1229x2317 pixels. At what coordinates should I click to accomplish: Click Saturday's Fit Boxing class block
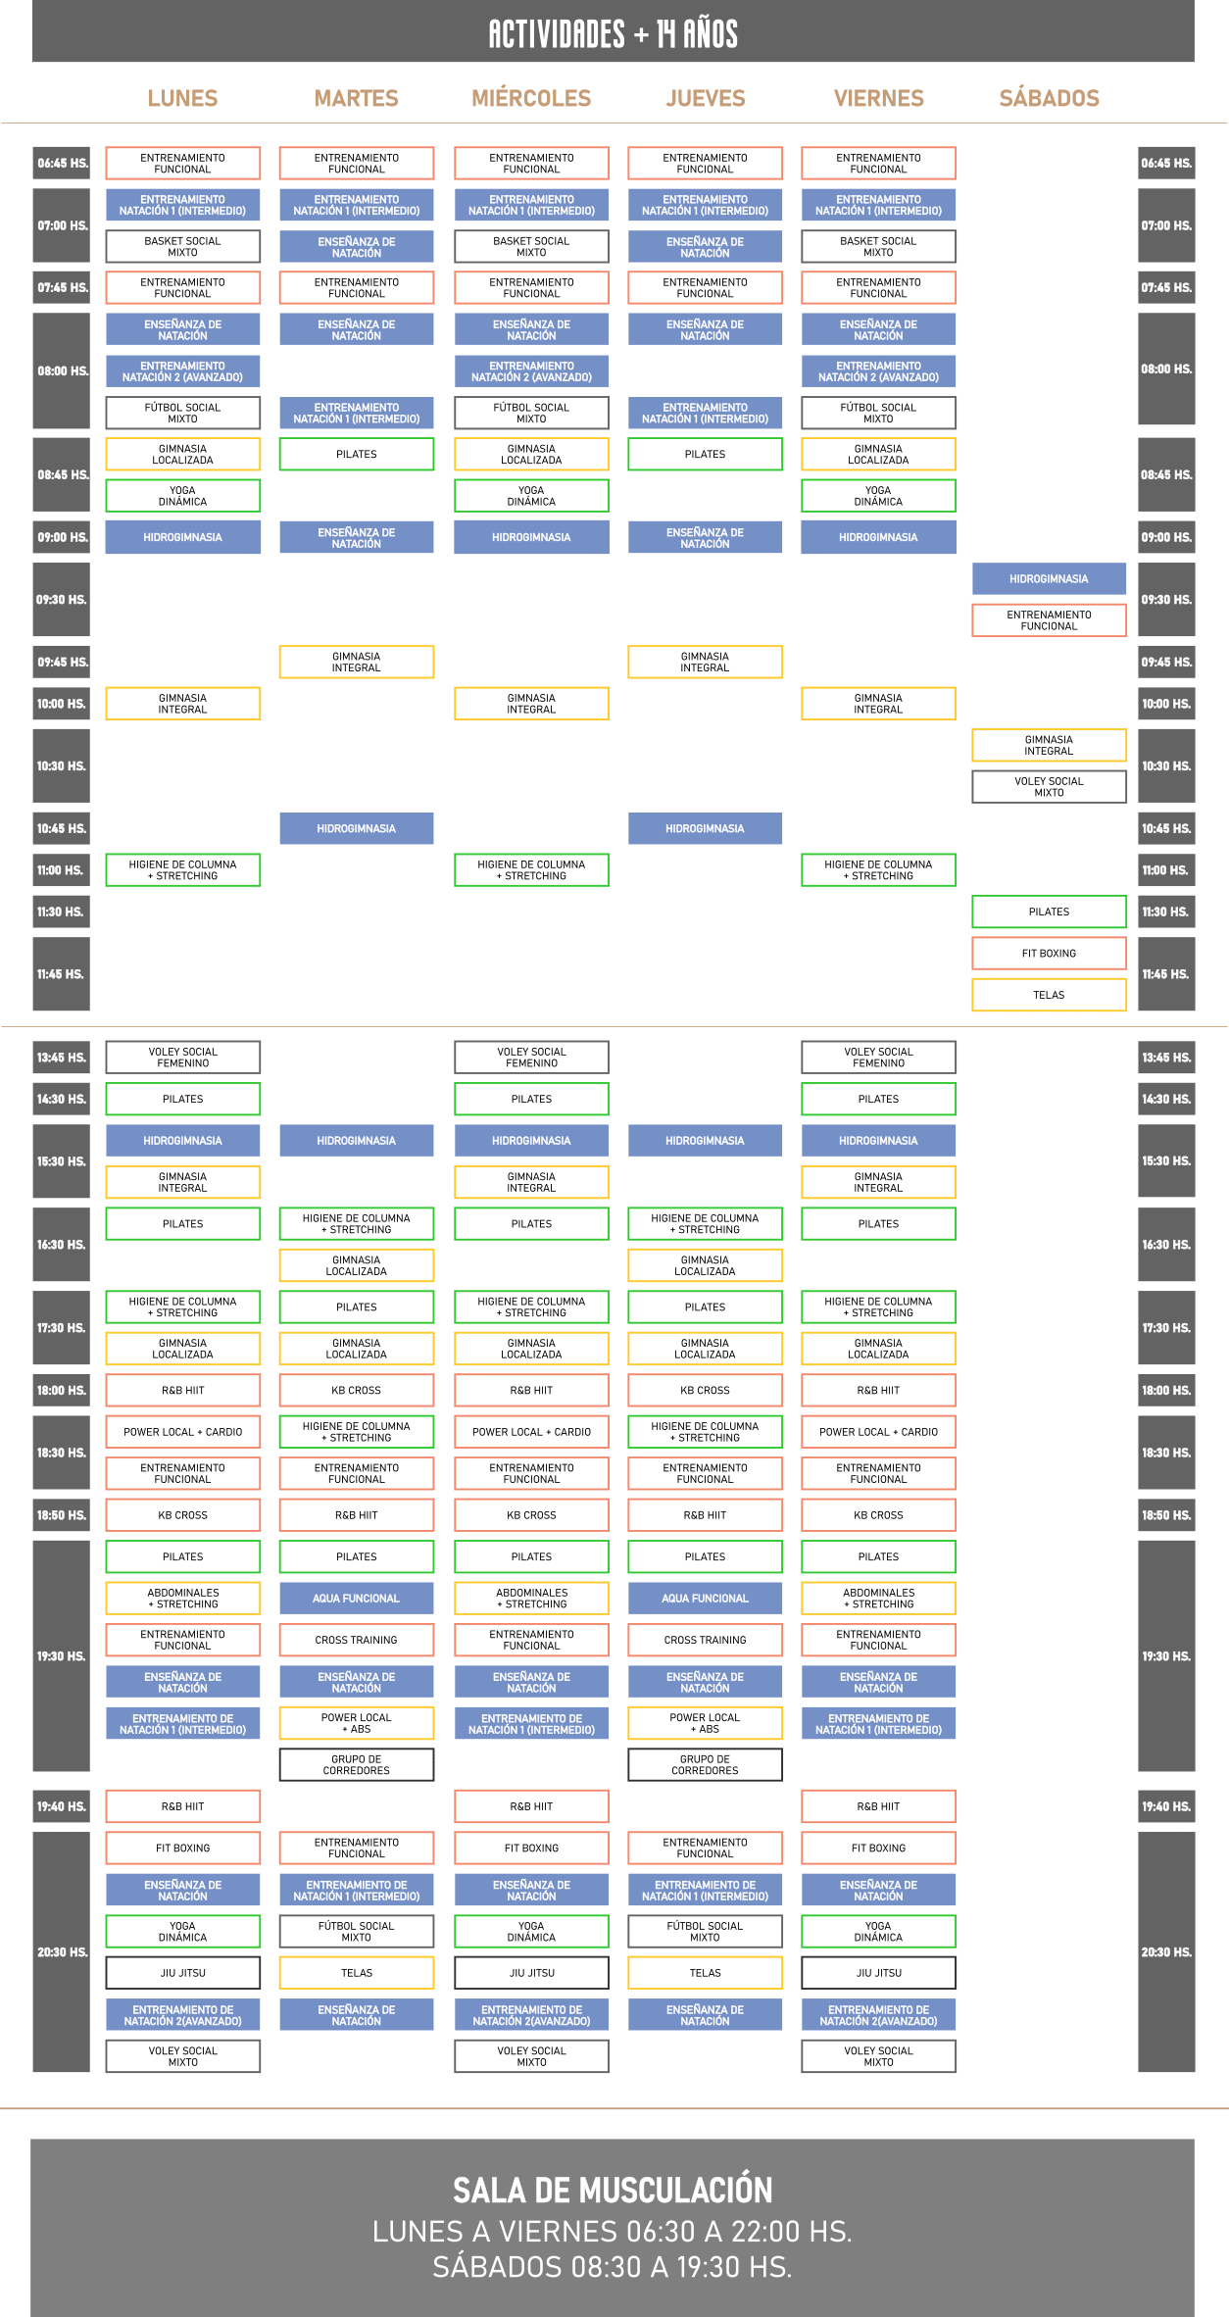tap(1049, 953)
